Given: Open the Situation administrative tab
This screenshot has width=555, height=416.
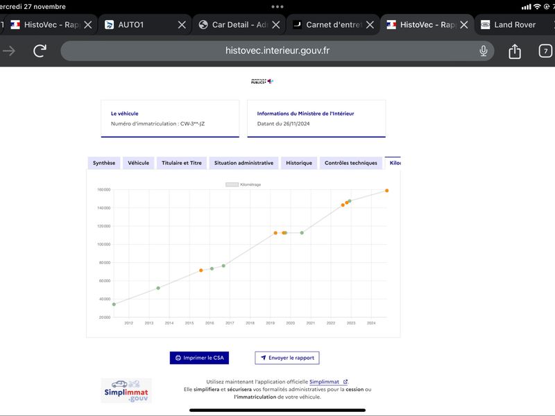Looking at the screenshot, I should coord(244,163).
